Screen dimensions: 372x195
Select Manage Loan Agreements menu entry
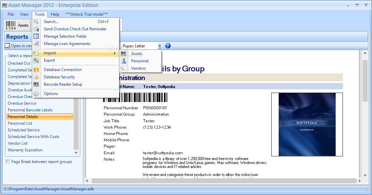[76, 44]
